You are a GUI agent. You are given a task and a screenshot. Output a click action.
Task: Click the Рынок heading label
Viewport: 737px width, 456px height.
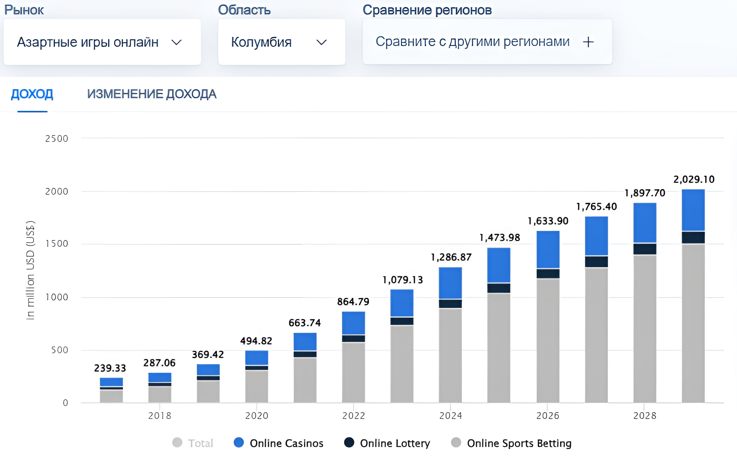pos(24,10)
